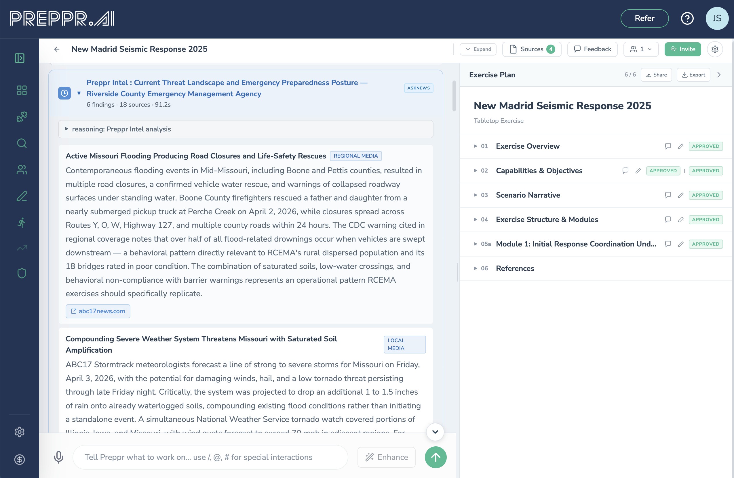
Task: Open the collaborators count dropdown
Action: click(x=641, y=49)
